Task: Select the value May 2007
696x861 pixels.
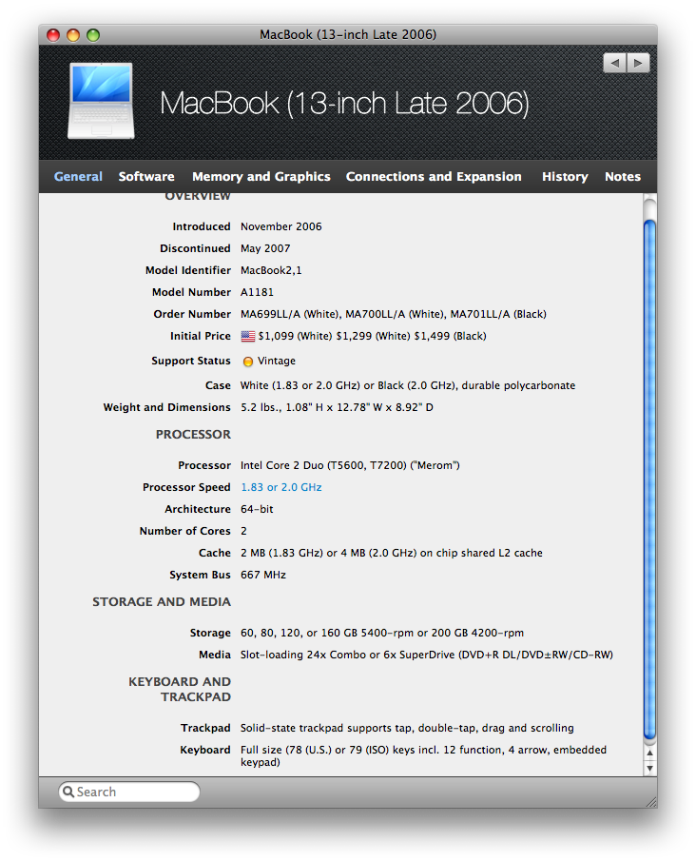Action: tap(265, 248)
